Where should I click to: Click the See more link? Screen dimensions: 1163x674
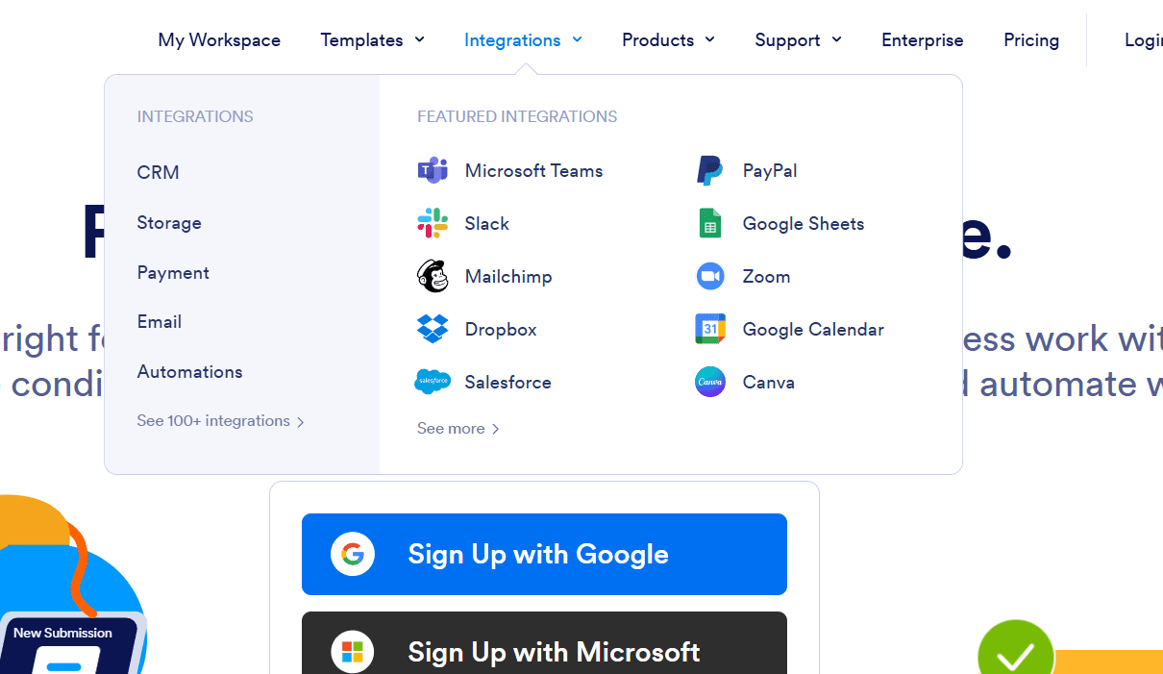pyautogui.click(x=458, y=429)
